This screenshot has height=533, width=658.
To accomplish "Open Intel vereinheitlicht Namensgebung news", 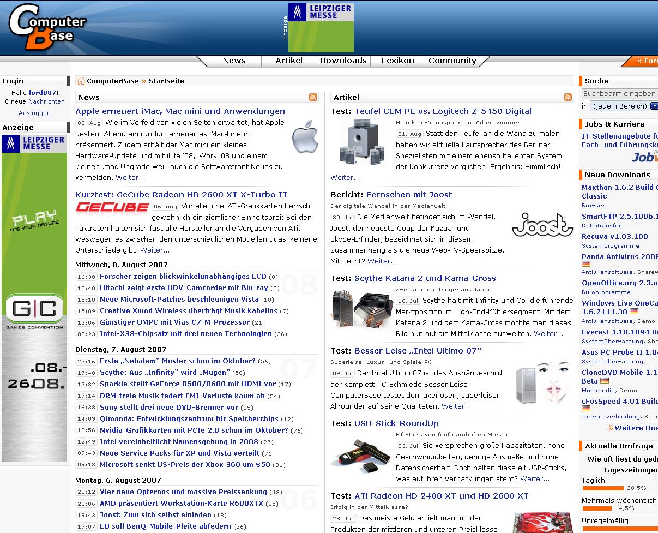I will [179, 441].
